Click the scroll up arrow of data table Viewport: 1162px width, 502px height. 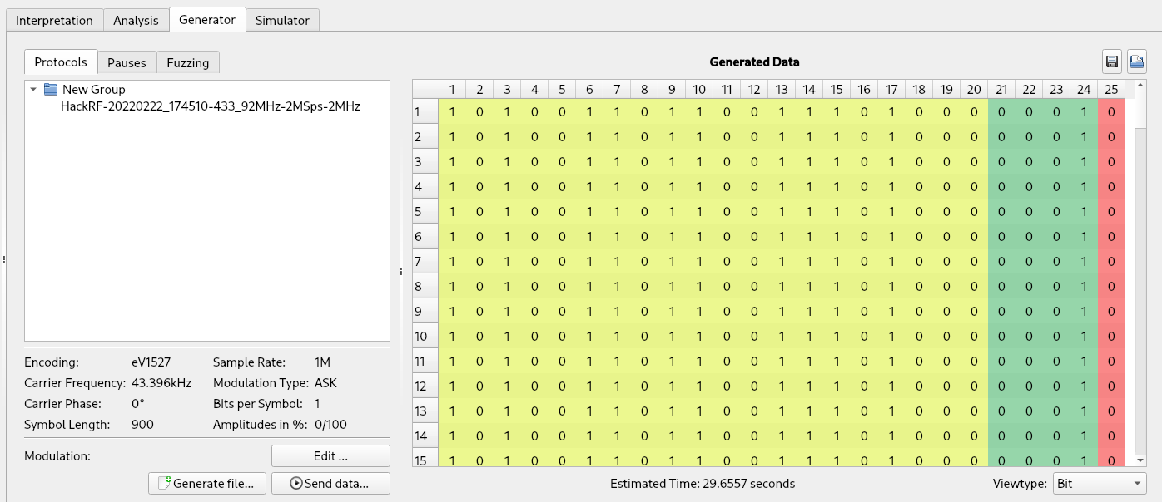coord(1140,86)
